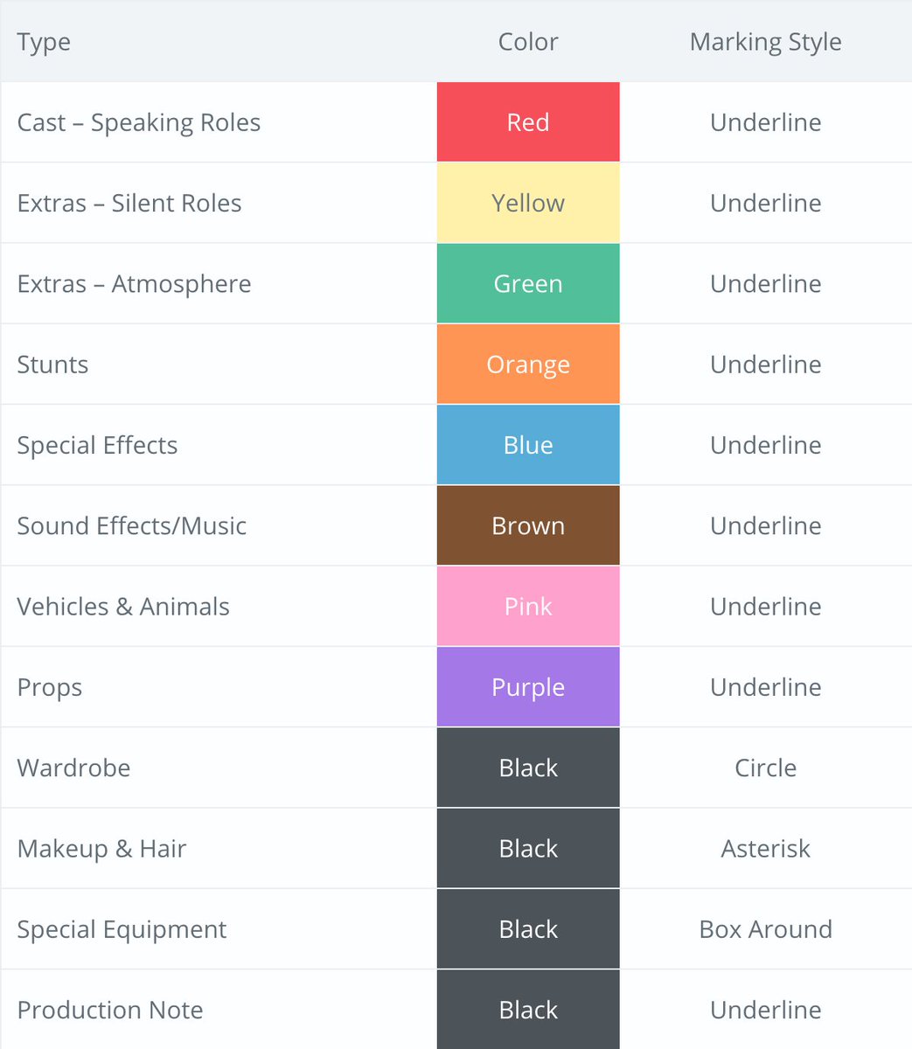Select the Purple color swatch

coord(528,687)
